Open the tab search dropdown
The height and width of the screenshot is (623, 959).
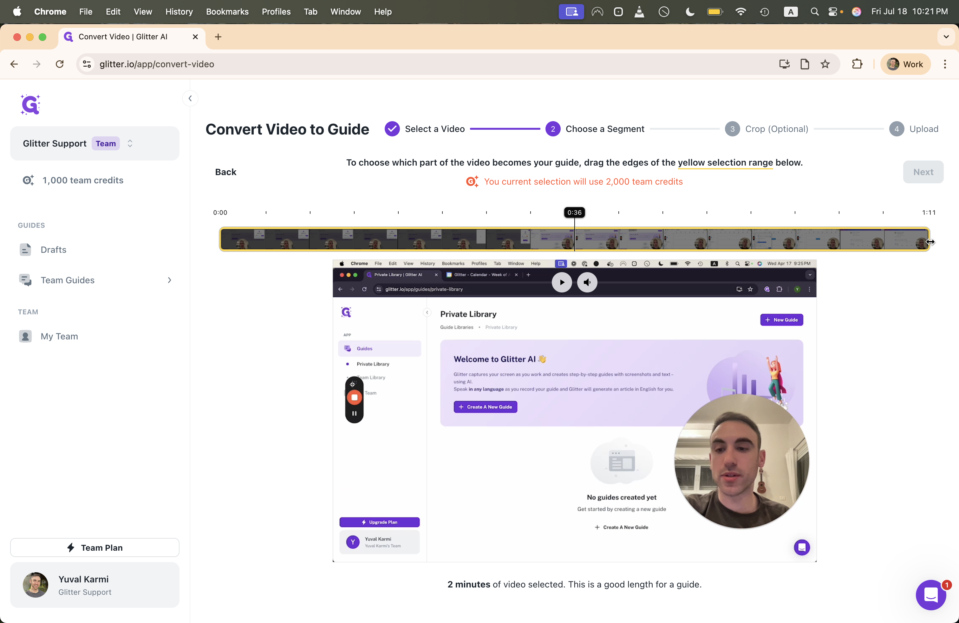click(x=946, y=37)
